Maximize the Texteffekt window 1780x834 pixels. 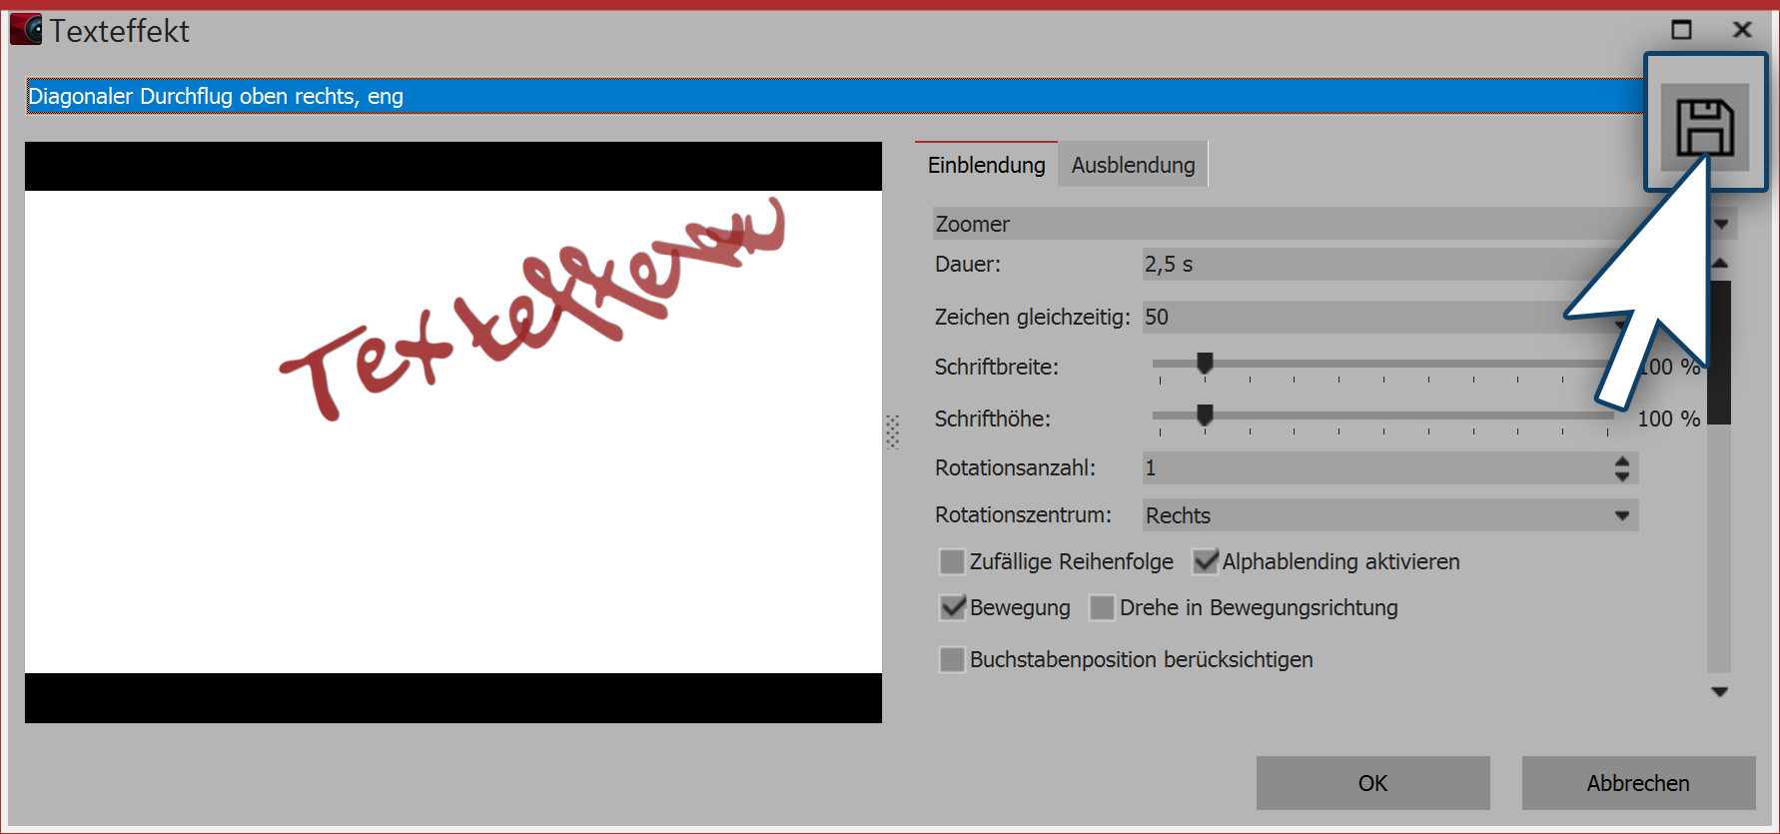pyautogui.click(x=1682, y=30)
